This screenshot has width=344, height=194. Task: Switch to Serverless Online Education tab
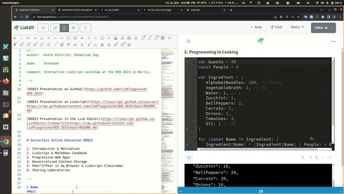point(76,10)
